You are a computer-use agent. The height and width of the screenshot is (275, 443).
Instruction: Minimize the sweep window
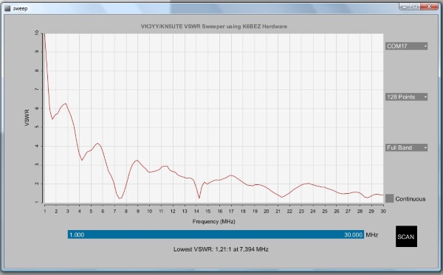405,7
